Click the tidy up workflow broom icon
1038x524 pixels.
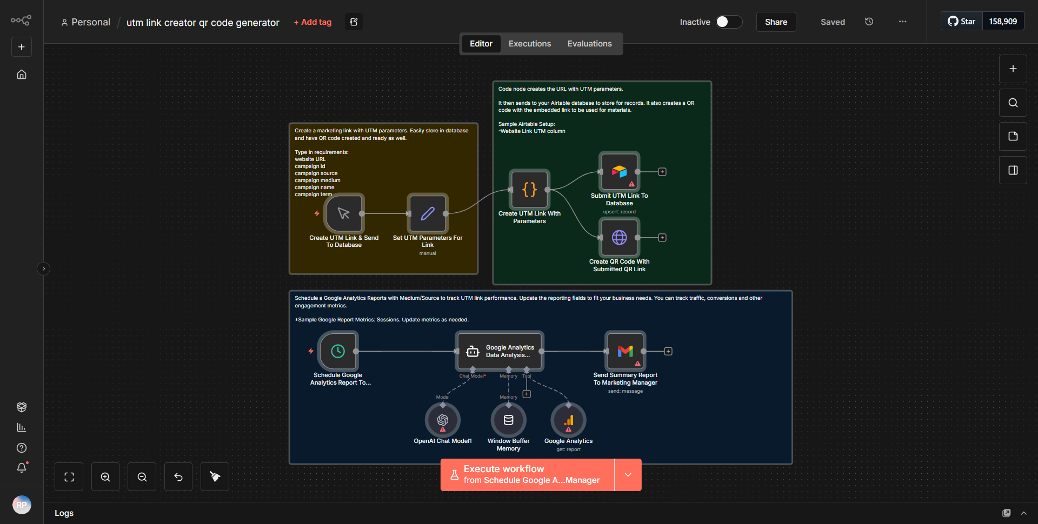coord(215,477)
